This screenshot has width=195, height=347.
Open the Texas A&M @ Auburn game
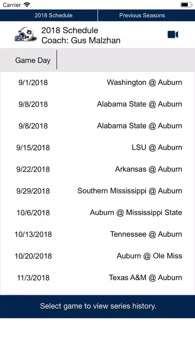(x=98, y=278)
